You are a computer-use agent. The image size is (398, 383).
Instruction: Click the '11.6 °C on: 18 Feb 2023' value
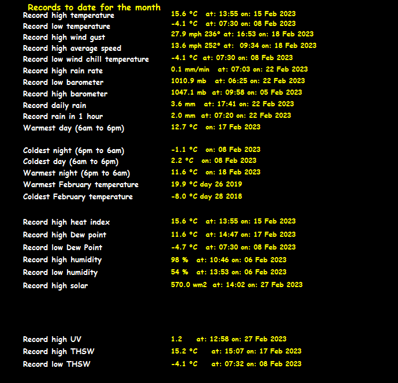tap(216, 172)
